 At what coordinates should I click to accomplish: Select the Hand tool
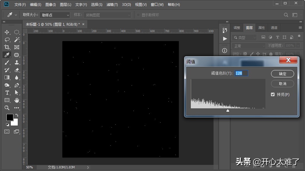click(x=17, y=100)
